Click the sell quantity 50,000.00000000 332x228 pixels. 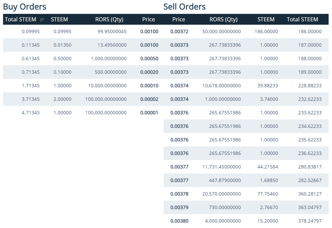point(221,31)
